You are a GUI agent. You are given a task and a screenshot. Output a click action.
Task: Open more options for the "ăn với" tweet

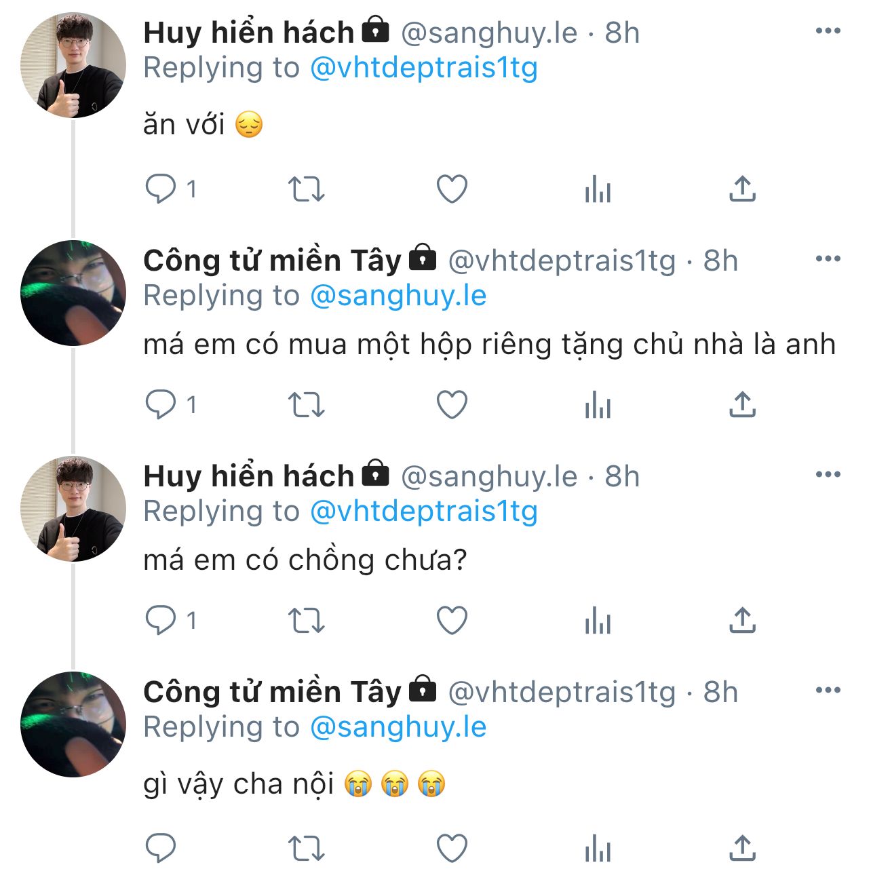(x=828, y=31)
